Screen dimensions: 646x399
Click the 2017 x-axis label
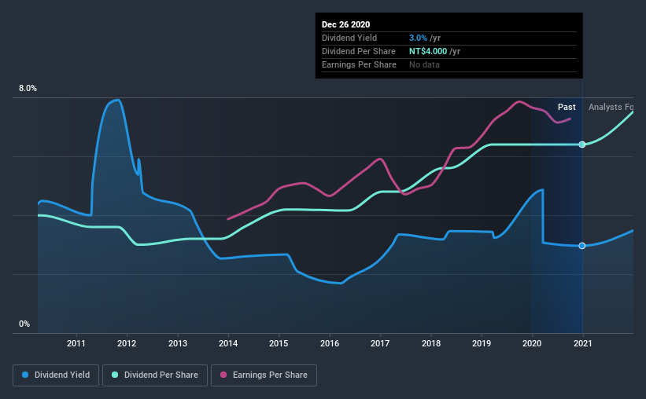click(380, 343)
